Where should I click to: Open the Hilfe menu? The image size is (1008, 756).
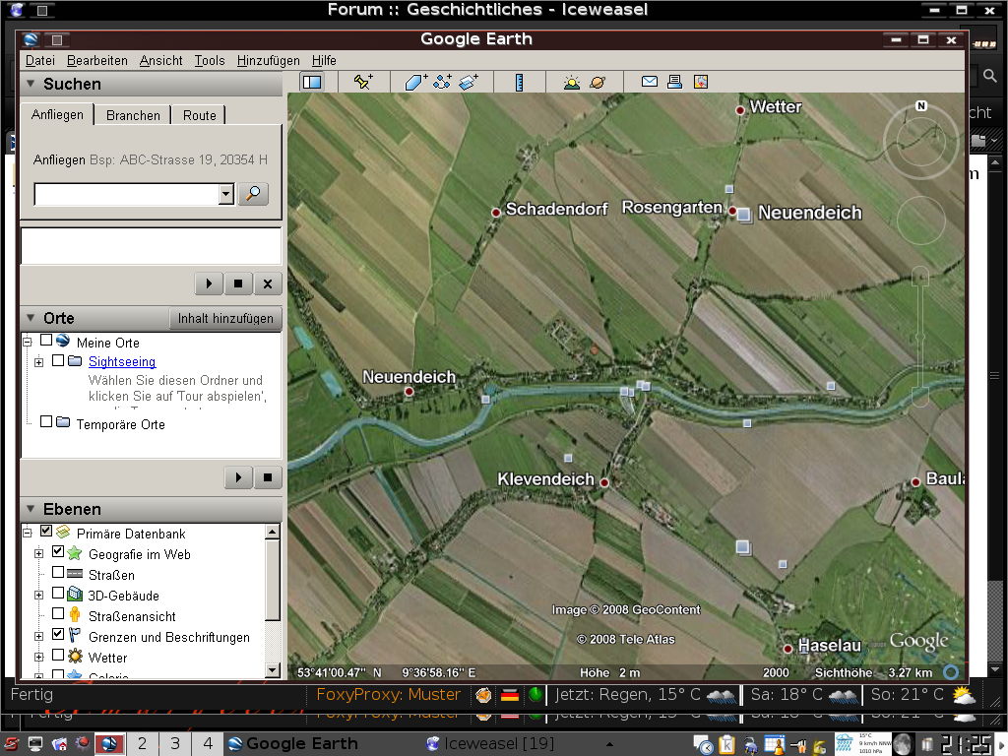324,60
